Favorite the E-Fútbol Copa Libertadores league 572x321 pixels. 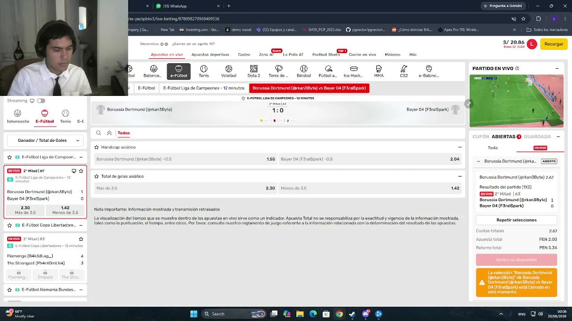pyautogui.click(x=10, y=225)
